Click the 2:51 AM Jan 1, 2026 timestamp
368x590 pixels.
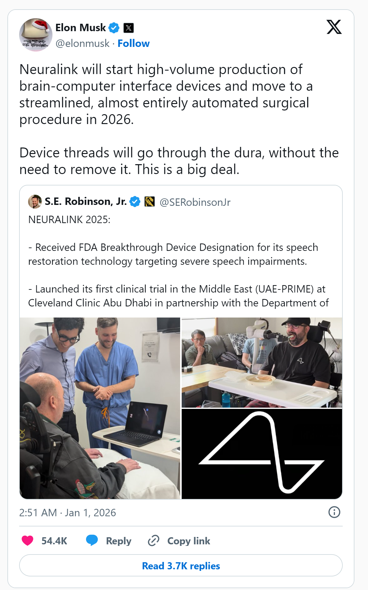point(68,513)
